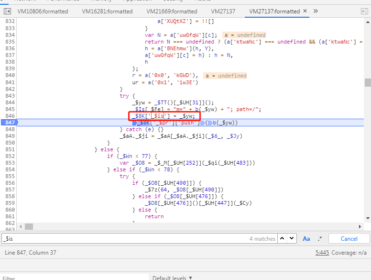371x280 pixels.
Task: Click the horizontal scrollbar left arrow
Action: pos(21,227)
